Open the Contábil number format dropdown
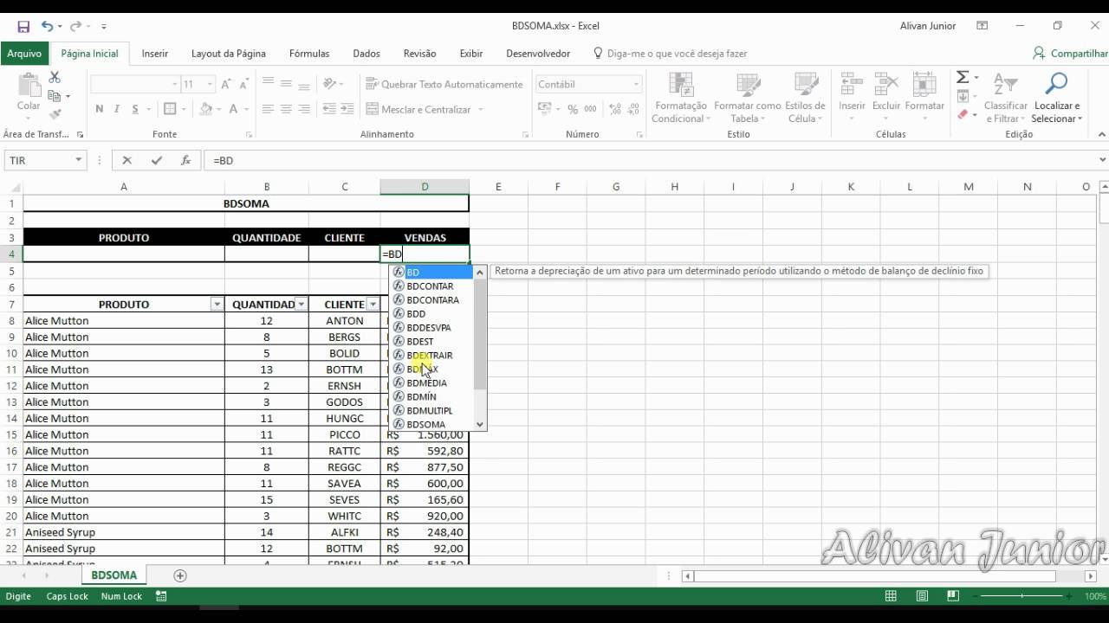The image size is (1109, 623). tap(636, 84)
